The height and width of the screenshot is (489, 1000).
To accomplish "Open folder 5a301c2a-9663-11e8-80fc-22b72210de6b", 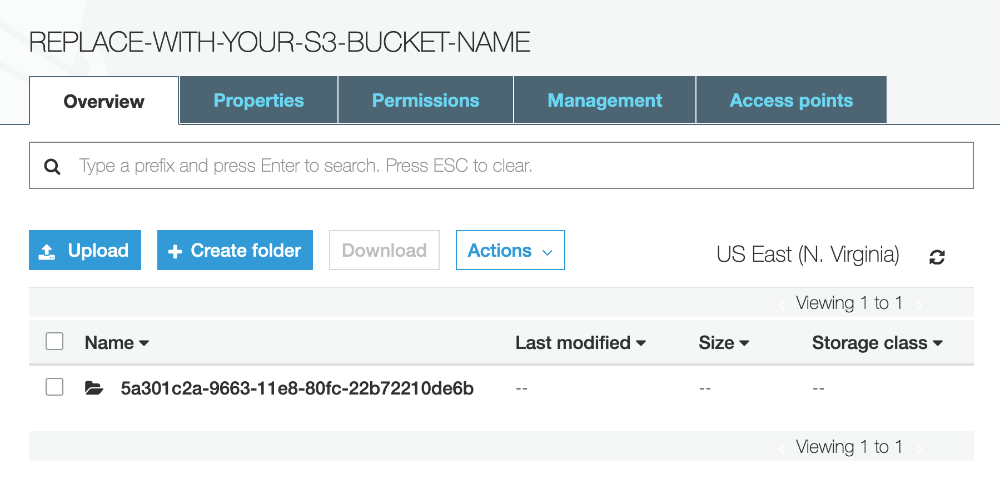I will point(297,388).
